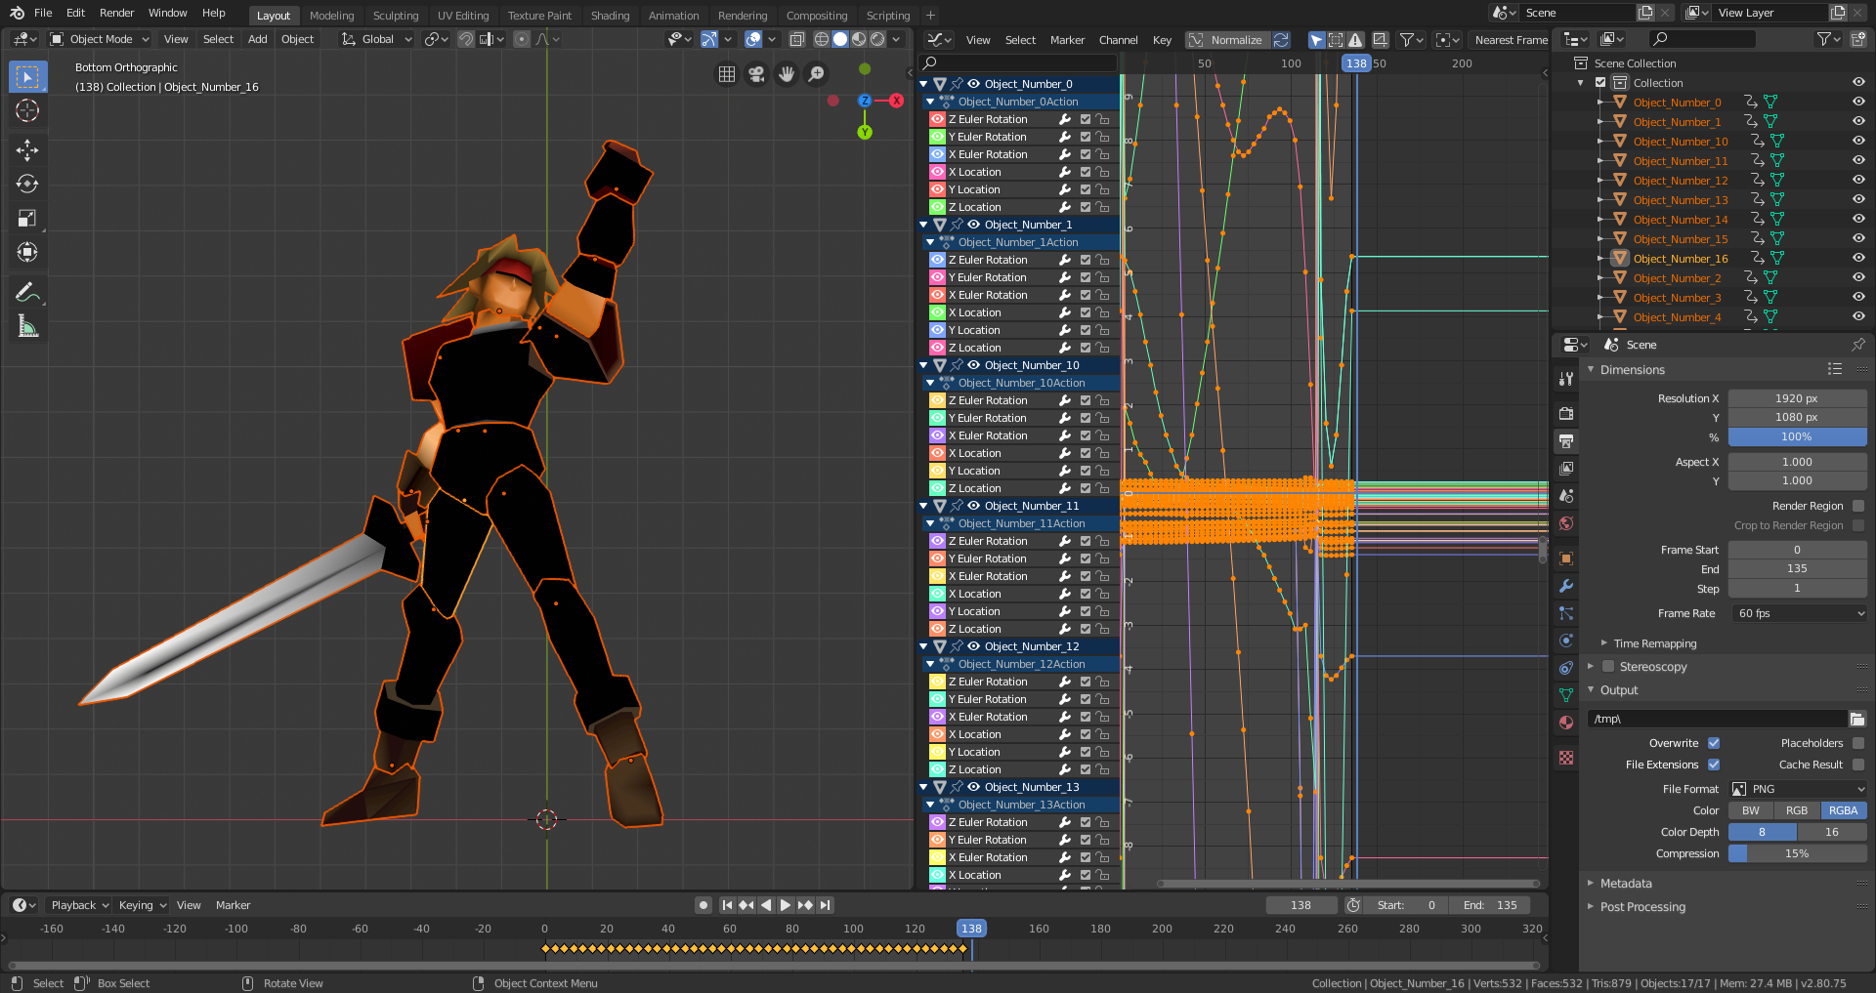The image size is (1876, 993).
Task: Open the Modifiers properties tab
Action: click(x=1566, y=586)
